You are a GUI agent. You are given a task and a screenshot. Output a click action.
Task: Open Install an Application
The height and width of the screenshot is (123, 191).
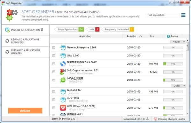pos(25,30)
